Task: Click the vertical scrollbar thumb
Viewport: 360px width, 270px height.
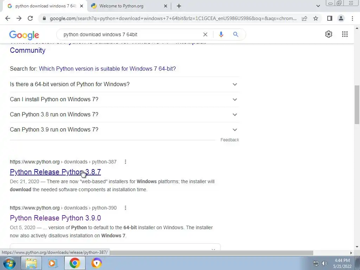Action: (x=357, y=105)
